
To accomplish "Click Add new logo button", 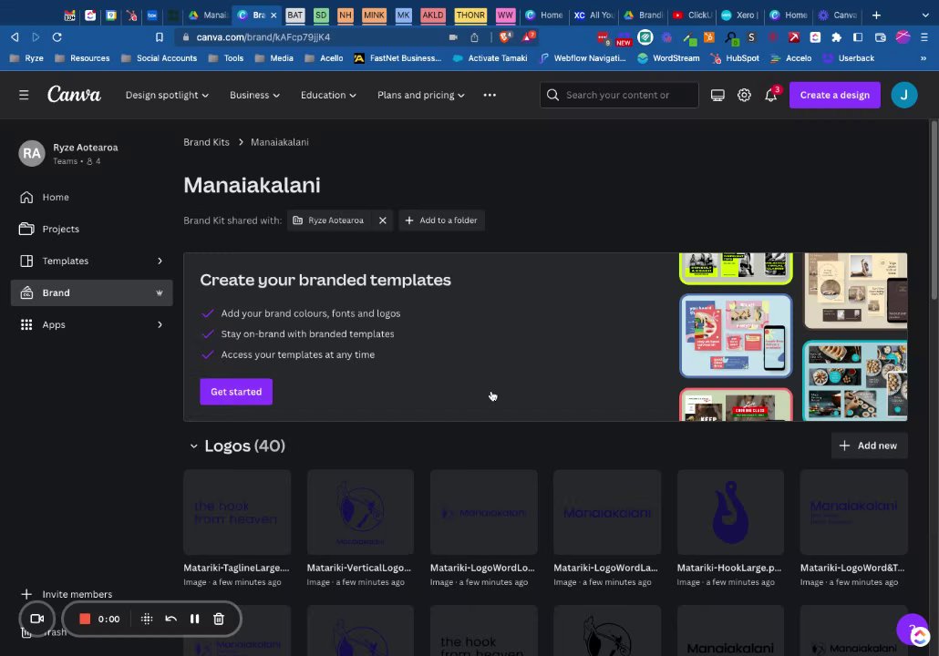I will 869,446.
